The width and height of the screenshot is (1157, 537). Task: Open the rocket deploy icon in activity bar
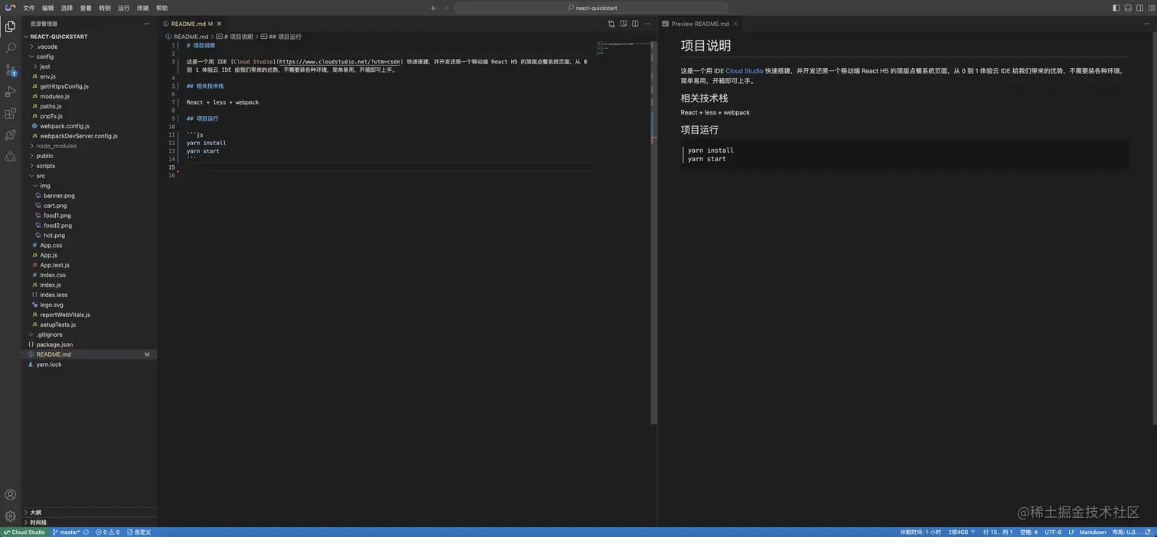[x=11, y=135]
